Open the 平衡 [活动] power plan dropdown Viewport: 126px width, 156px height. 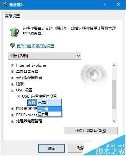[x=45, y=56]
